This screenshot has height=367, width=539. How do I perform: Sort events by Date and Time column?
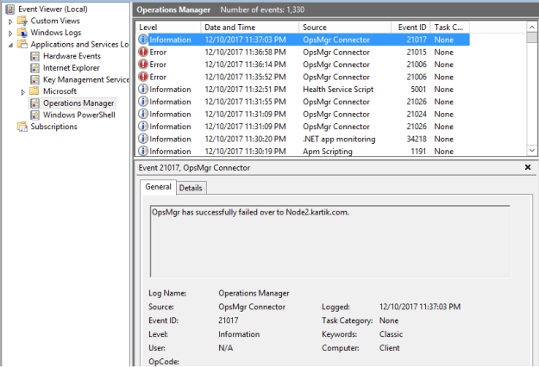click(x=249, y=27)
